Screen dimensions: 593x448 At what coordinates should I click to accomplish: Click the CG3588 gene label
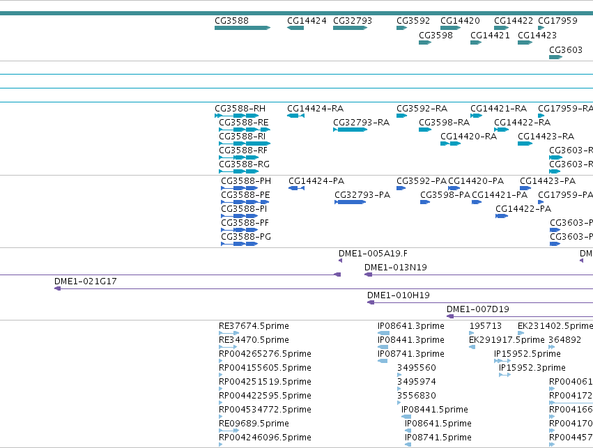click(x=231, y=21)
